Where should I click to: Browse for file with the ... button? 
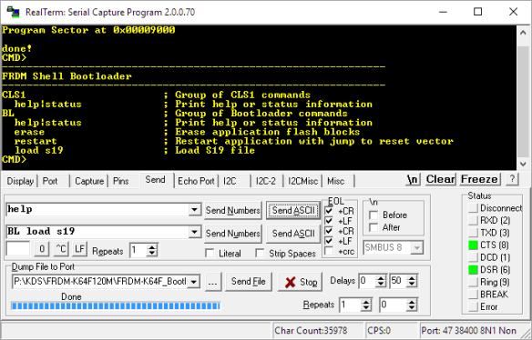click(213, 282)
